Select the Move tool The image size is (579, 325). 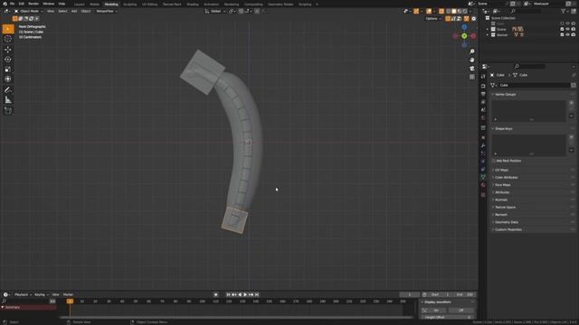(8, 50)
